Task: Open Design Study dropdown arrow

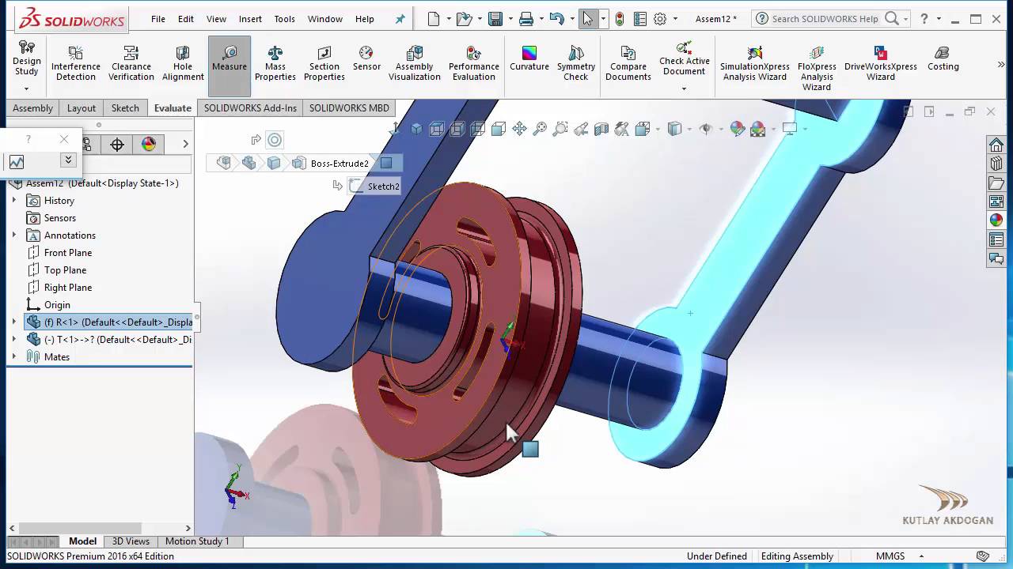Action: 26,89
